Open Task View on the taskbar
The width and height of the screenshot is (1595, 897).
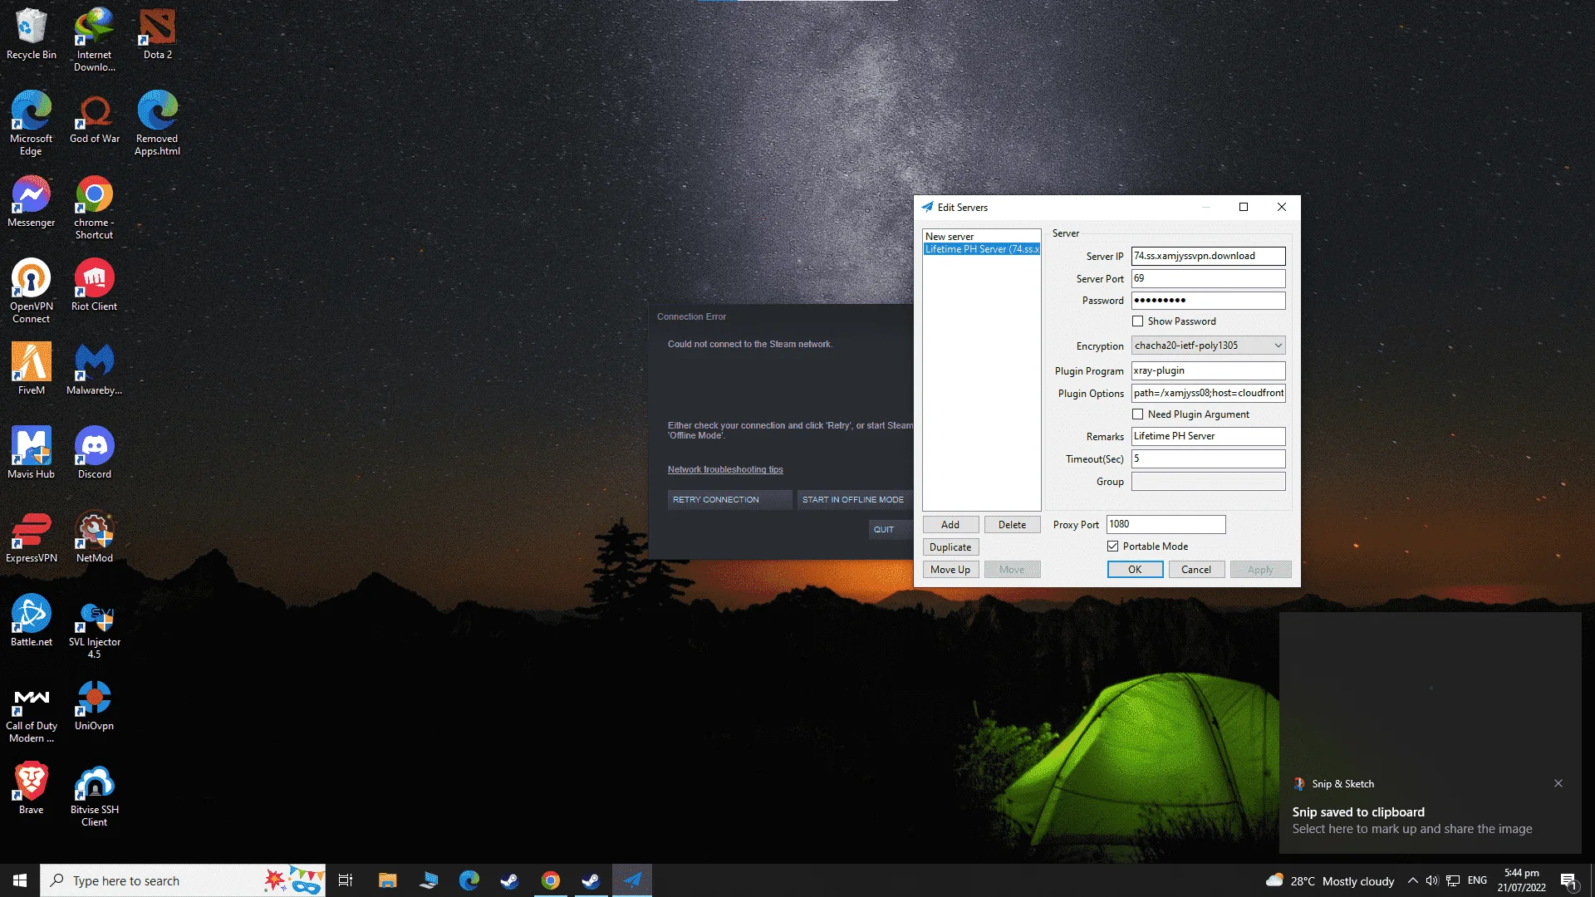coord(346,880)
